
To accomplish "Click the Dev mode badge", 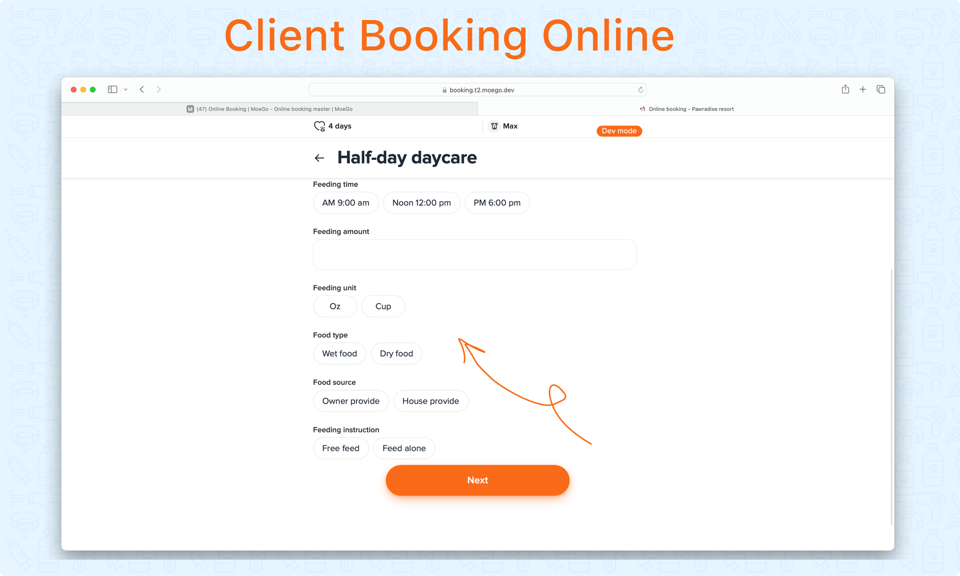I will pos(619,131).
